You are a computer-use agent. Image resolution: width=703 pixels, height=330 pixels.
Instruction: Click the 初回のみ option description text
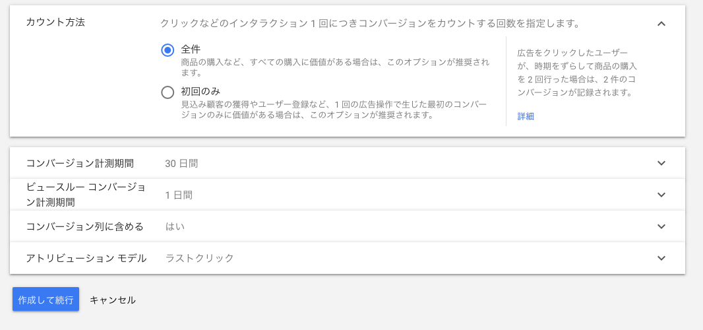[334, 110]
